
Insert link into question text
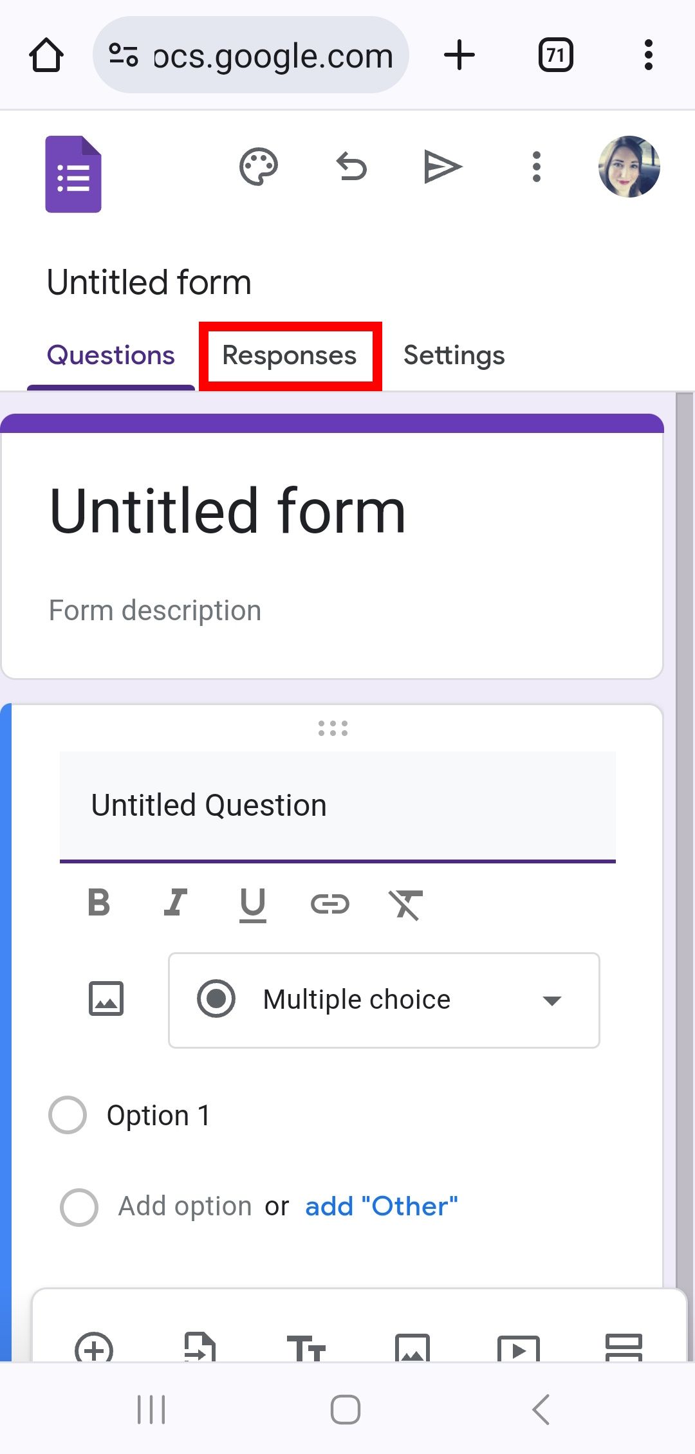coord(329,904)
